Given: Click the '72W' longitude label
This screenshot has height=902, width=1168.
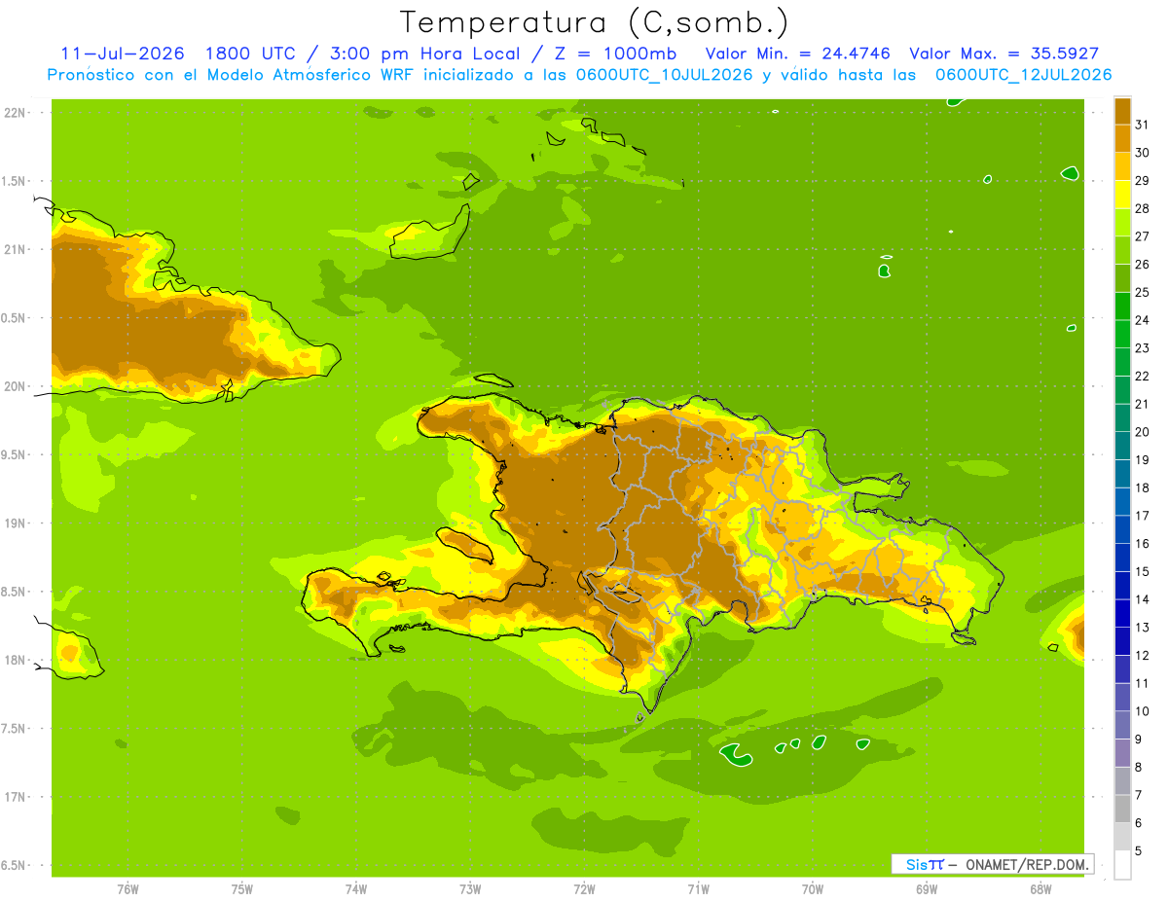Looking at the screenshot, I should coord(584,888).
